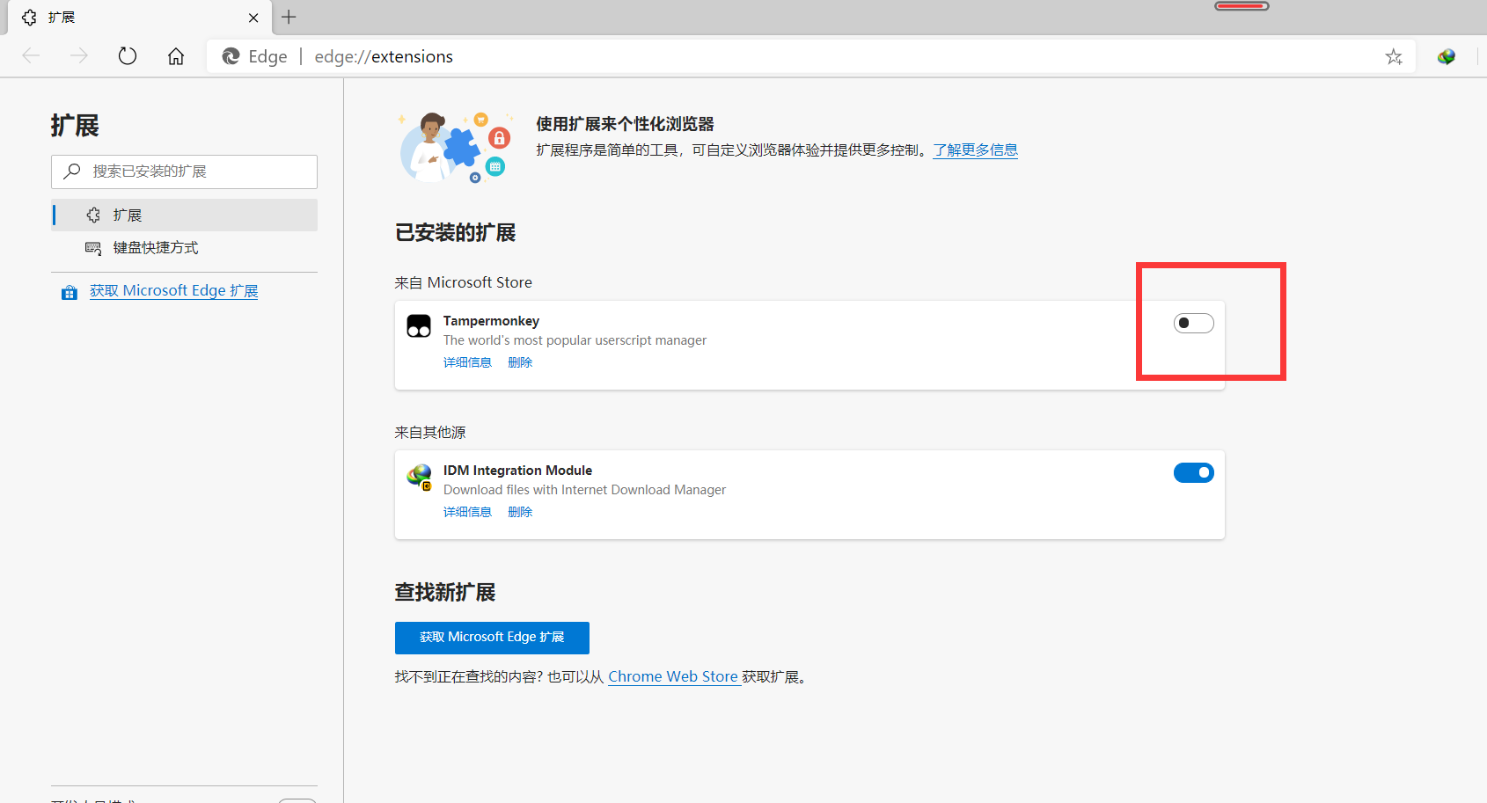Image resolution: width=1487 pixels, height=803 pixels.
Task: Click the 来自其他源 label
Action: pos(430,433)
